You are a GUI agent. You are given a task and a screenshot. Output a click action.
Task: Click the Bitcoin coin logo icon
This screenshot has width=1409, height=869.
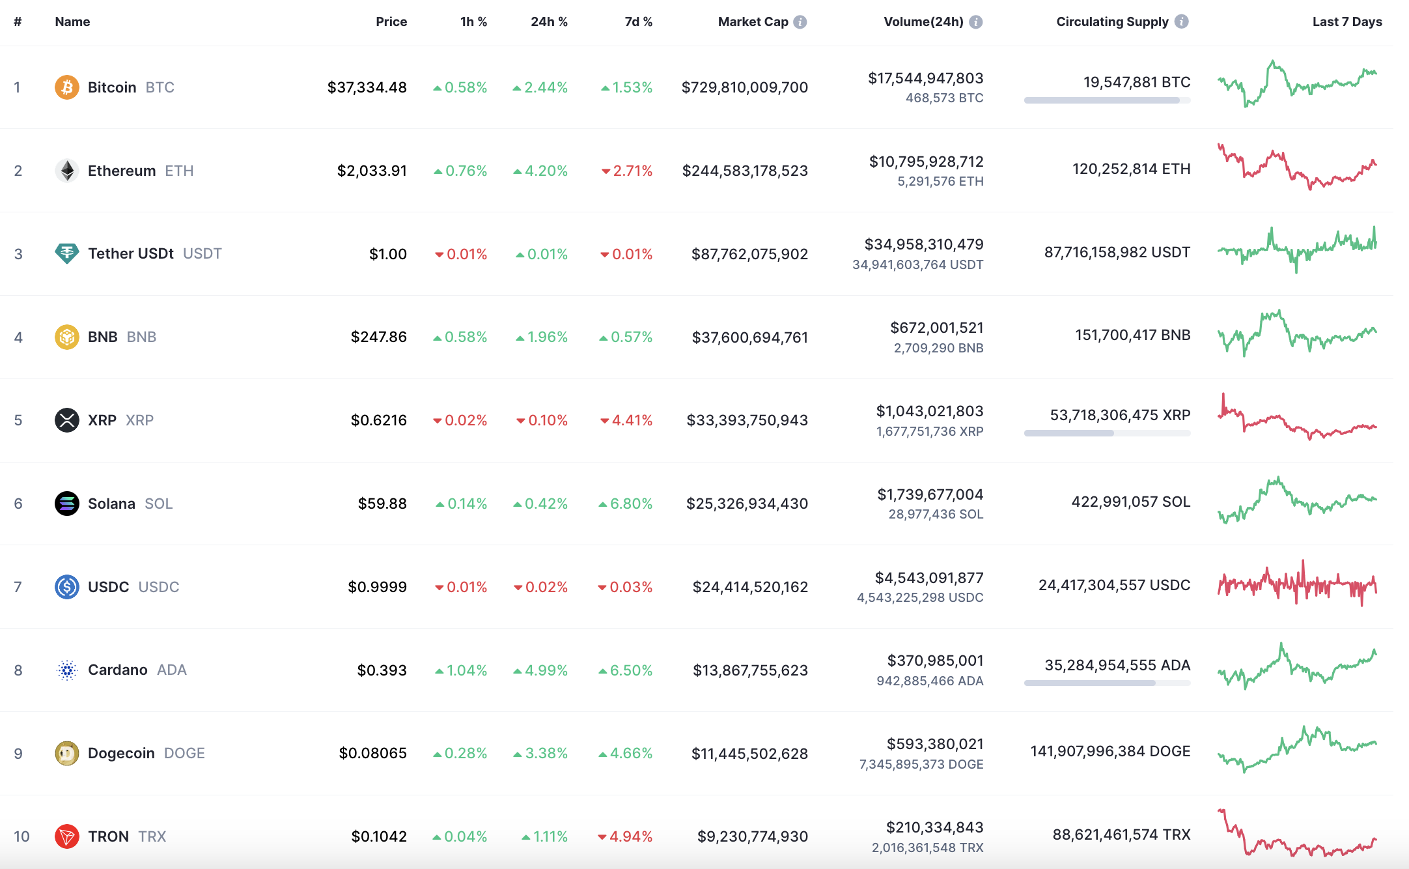coord(67,87)
